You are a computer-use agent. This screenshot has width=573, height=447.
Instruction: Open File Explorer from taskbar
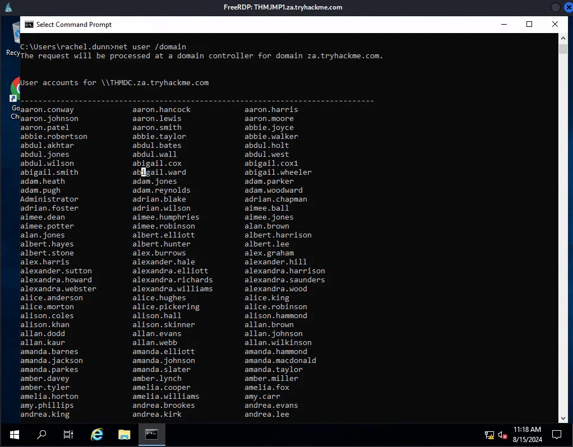click(x=124, y=435)
